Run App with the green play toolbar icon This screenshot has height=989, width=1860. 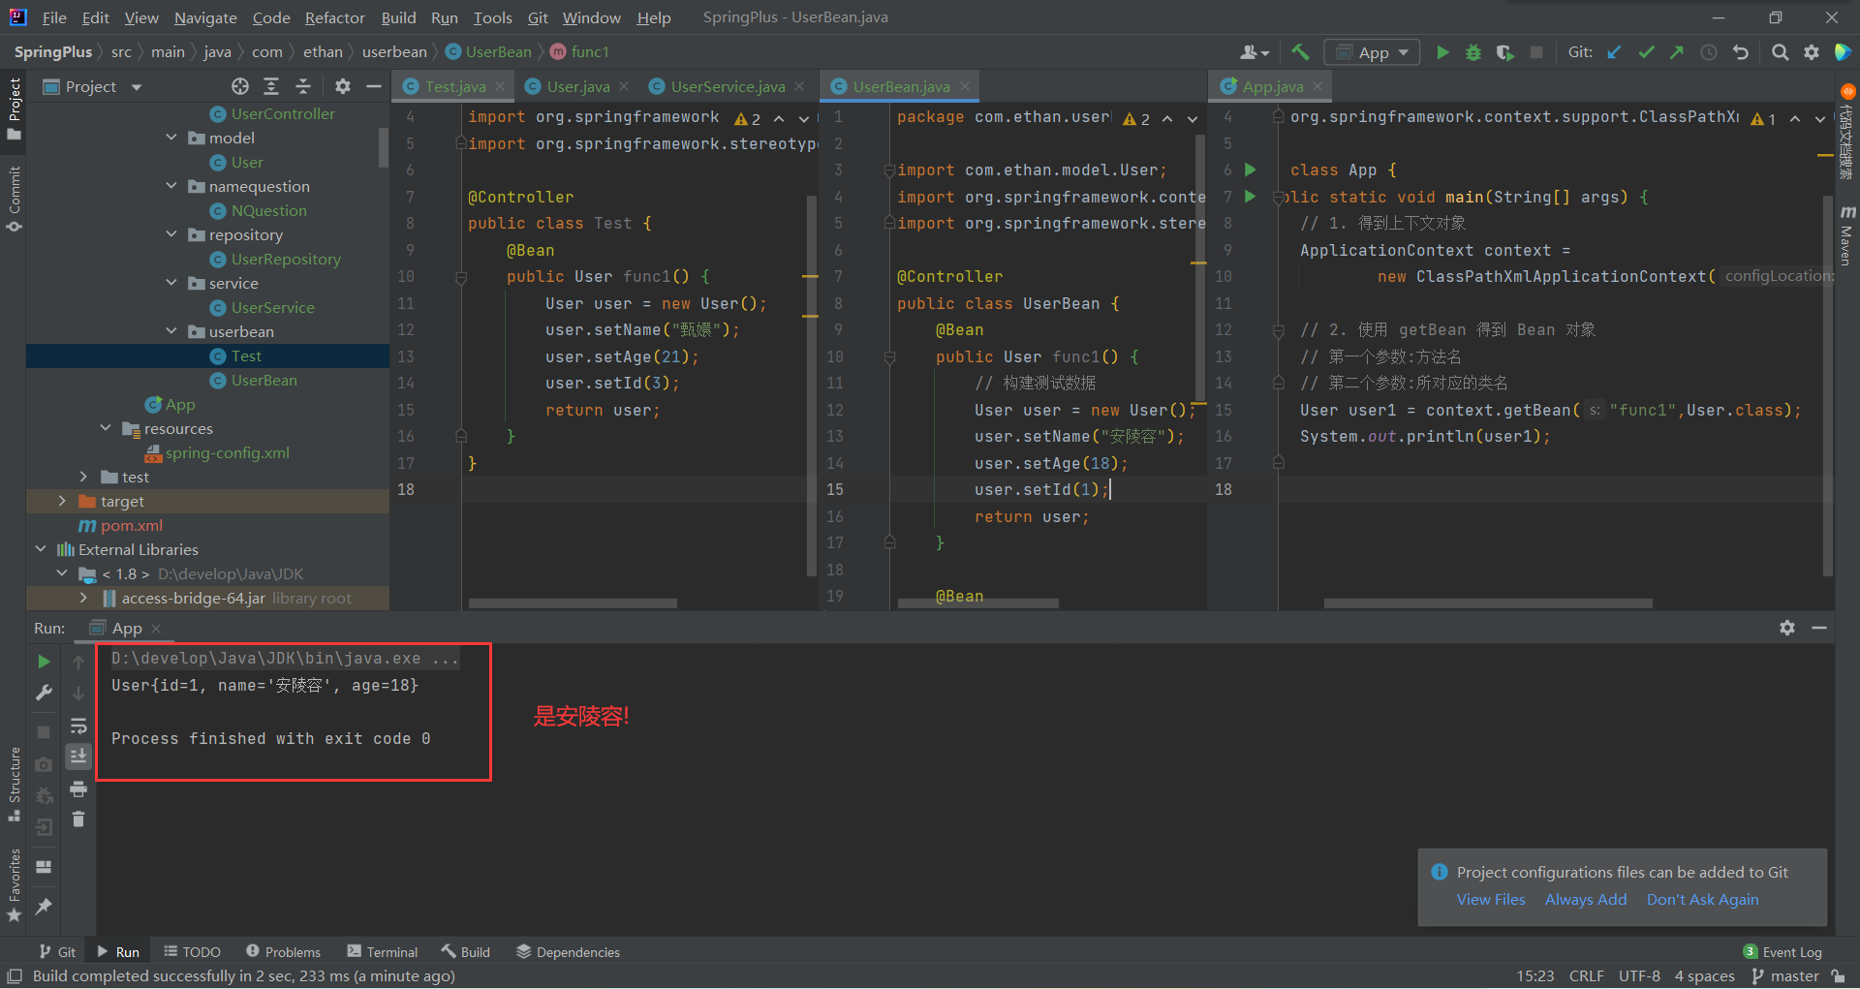tap(1442, 52)
